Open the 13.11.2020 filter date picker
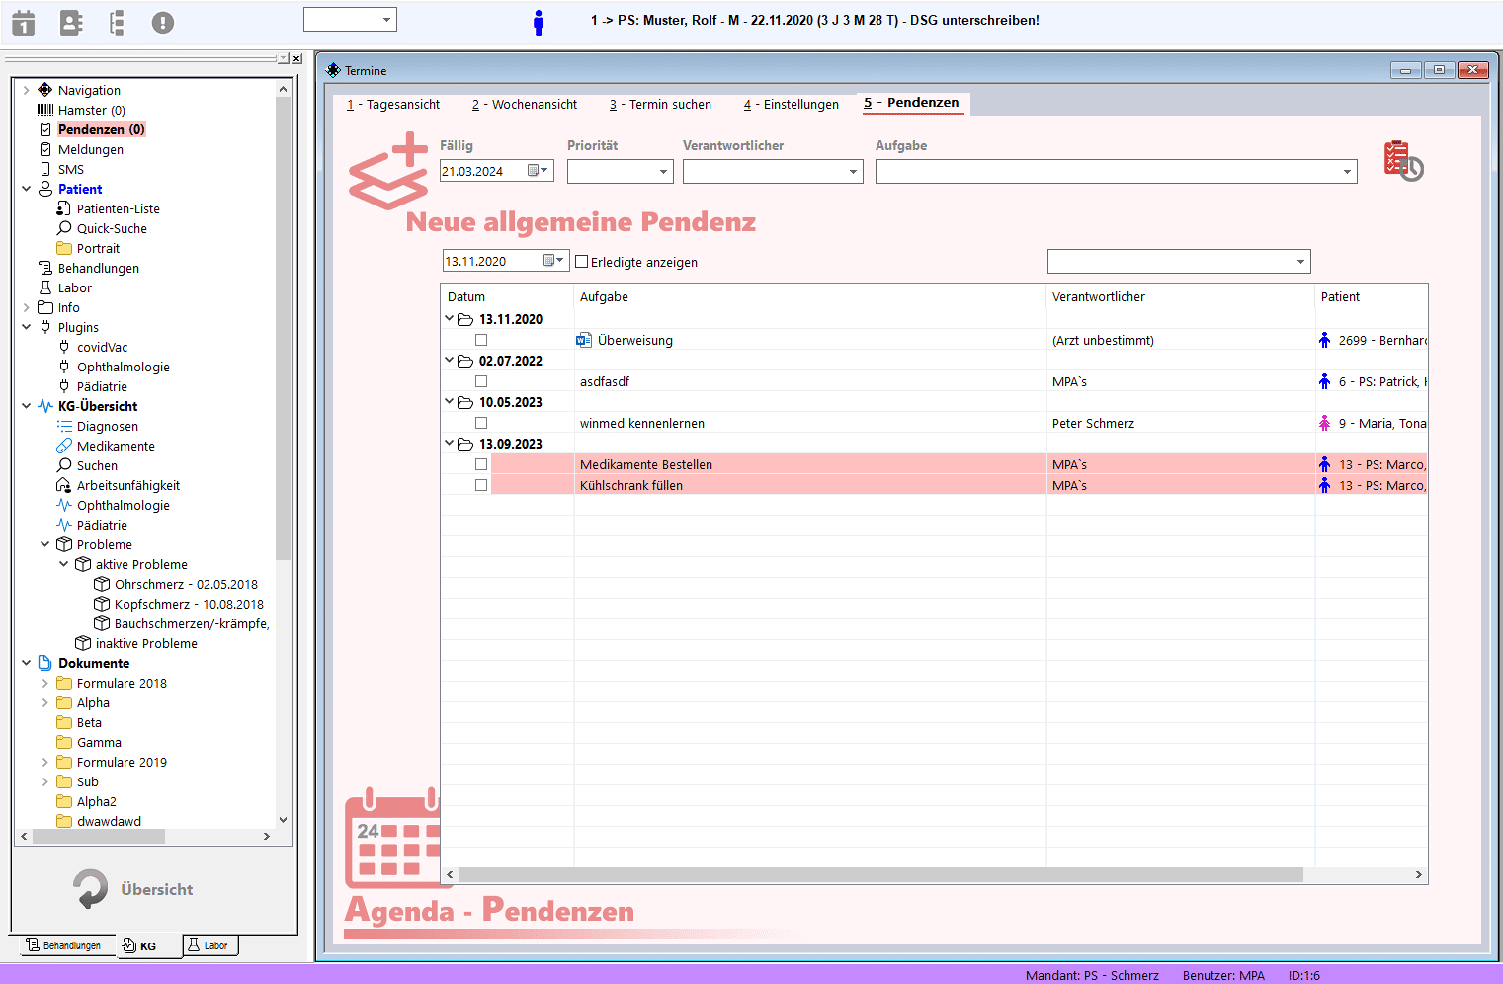This screenshot has height=984, width=1503. (x=554, y=261)
